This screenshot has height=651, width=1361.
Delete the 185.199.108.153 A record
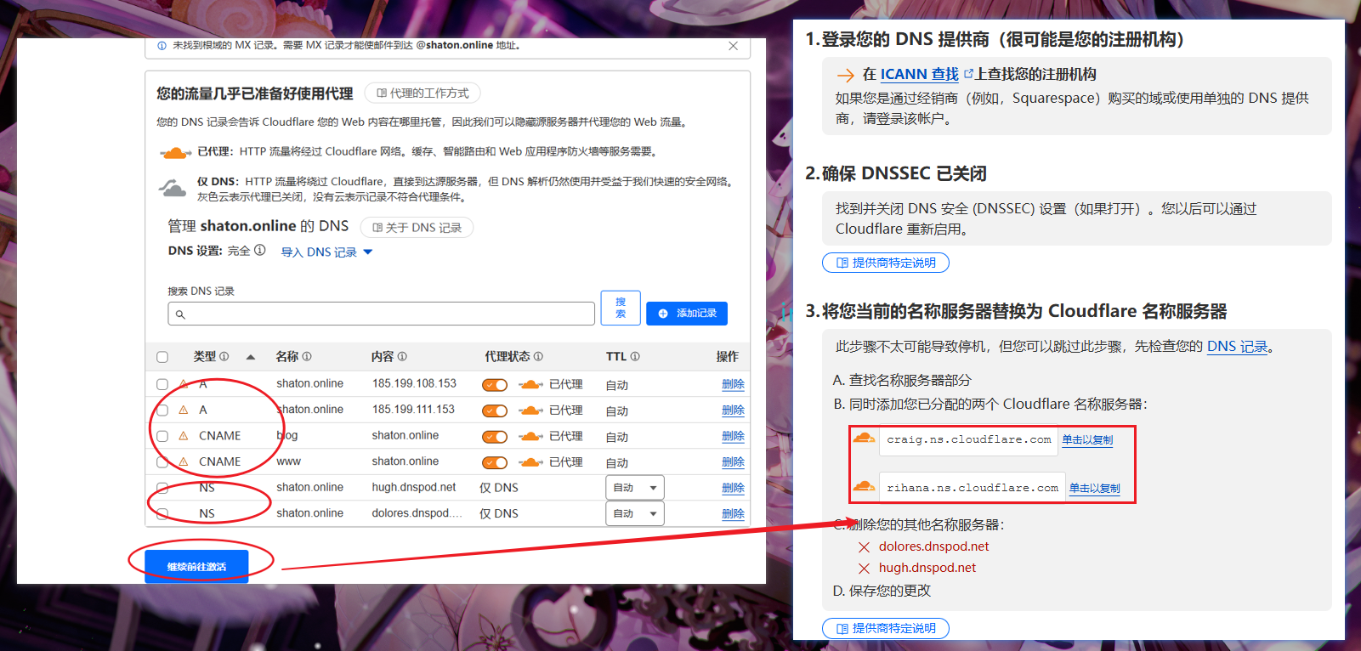tap(733, 384)
